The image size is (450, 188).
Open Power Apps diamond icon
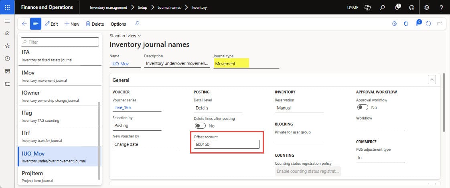click(394, 24)
